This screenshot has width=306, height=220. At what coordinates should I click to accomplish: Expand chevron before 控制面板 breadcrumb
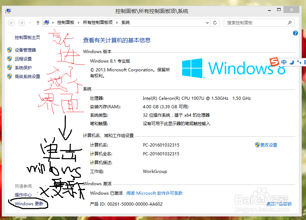(x=53, y=22)
